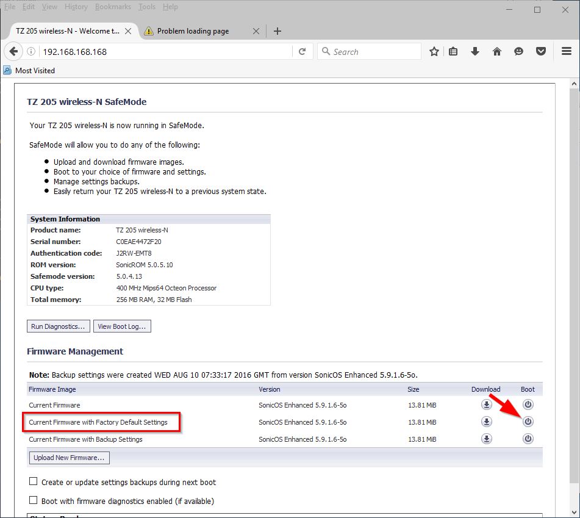Click serial number value C0EAE4472F20
Screen dimensions: 580x518
[x=138, y=242]
